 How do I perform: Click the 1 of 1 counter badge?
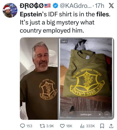click(64, 42)
